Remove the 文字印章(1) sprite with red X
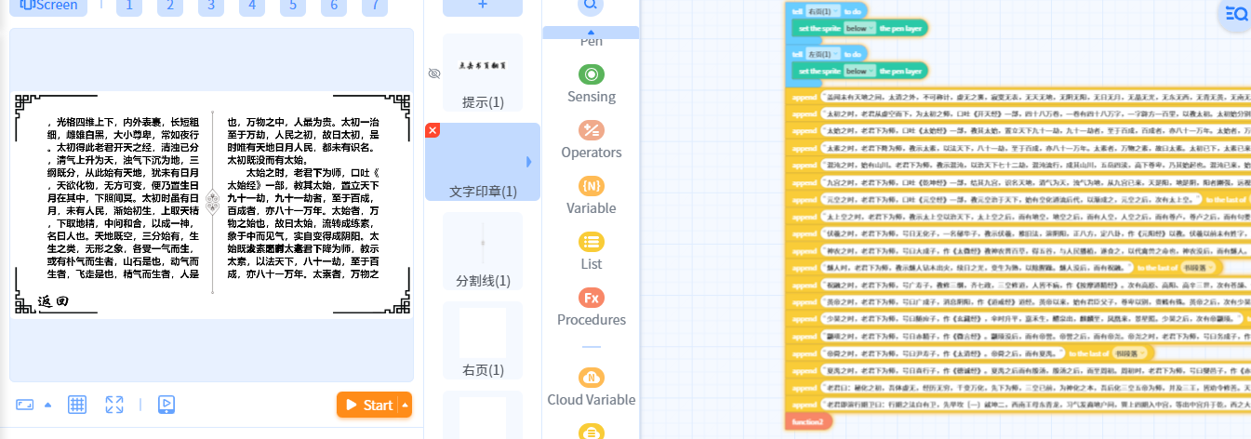Viewport: 1251px width, 439px height. 432,130
